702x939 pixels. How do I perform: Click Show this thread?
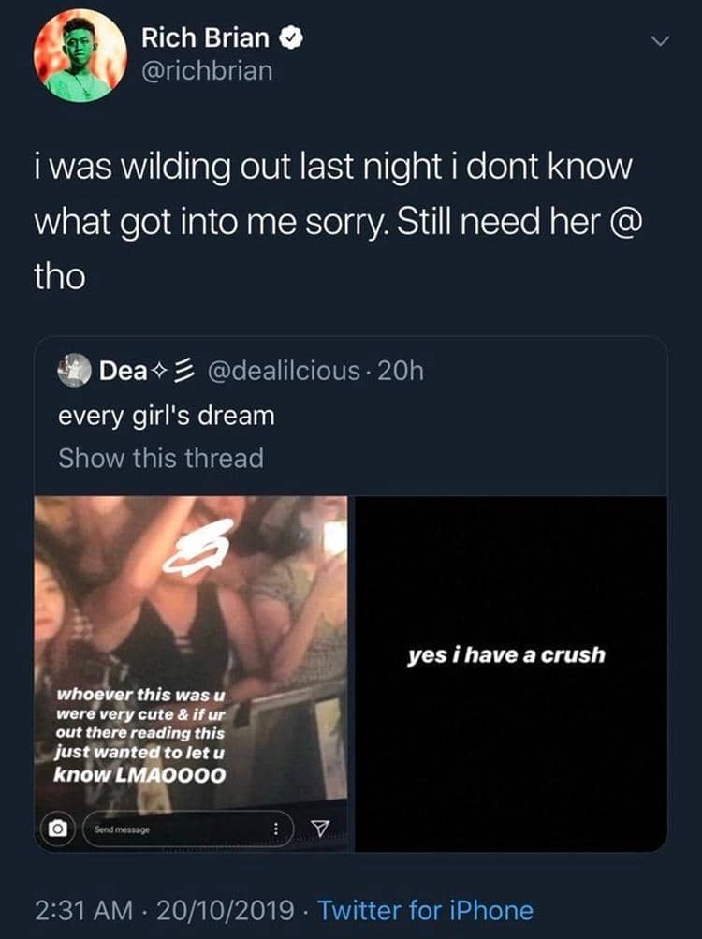point(161,459)
